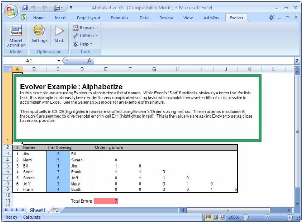The height and width of the screenshot is (222, 302).
Task: Expand the Evolver Reports dropdown
Action: 84,27
